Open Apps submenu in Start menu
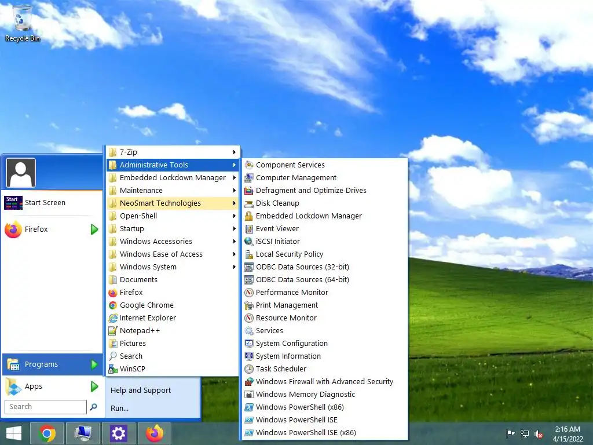 tap(52, 386)
